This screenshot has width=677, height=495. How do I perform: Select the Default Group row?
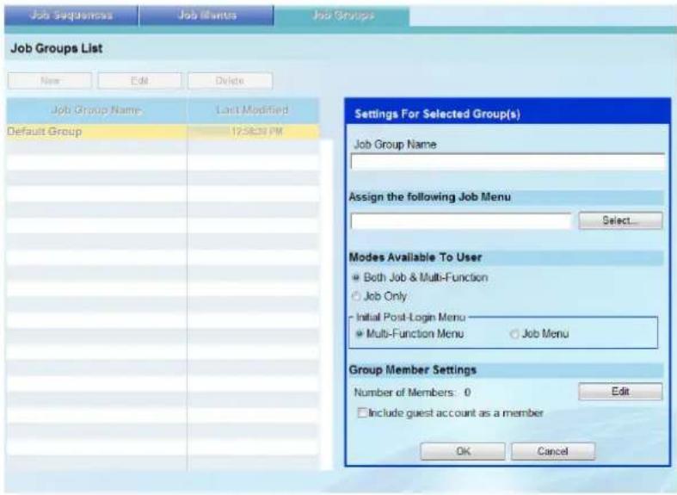(x=163, y=132)
